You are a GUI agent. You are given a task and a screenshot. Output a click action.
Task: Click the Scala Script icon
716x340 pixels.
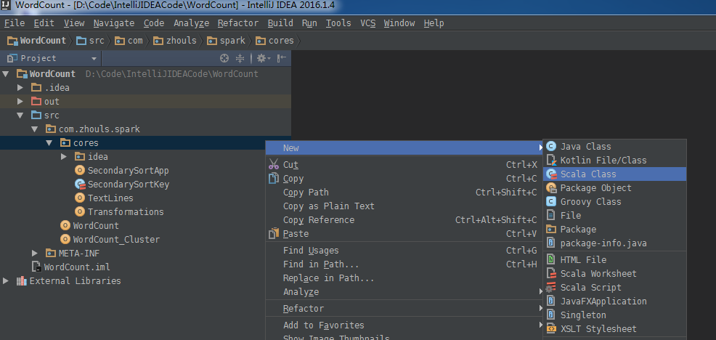tap(552, 288)
